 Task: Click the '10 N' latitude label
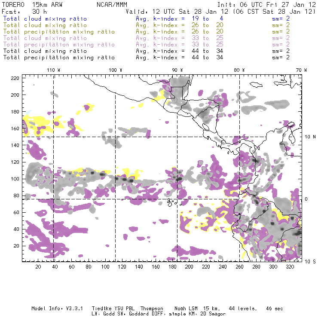tap(310, 137)
